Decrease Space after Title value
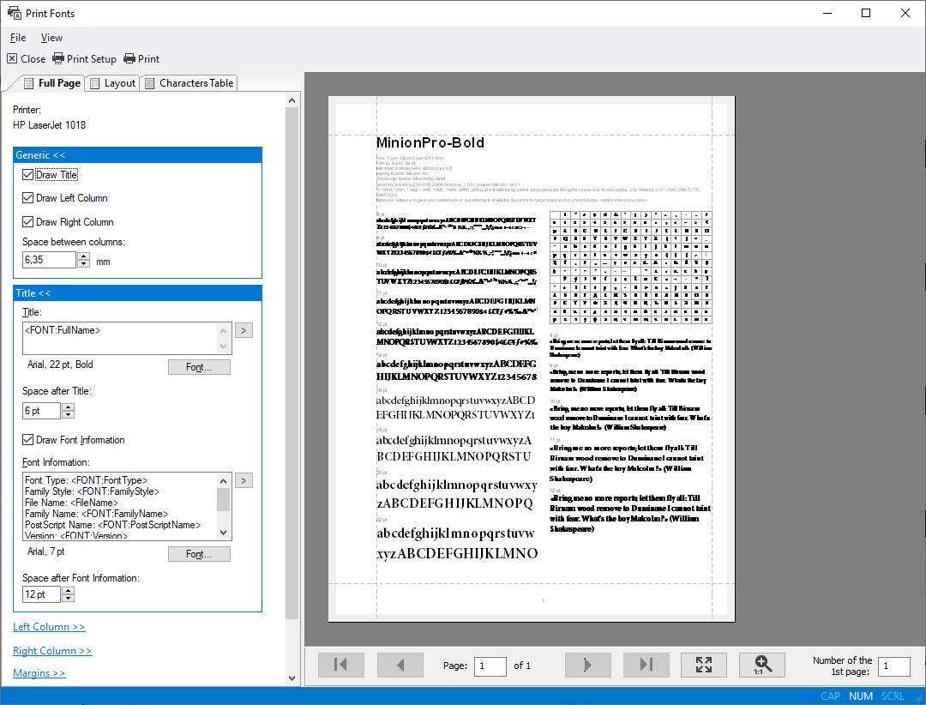 [69, 414]
